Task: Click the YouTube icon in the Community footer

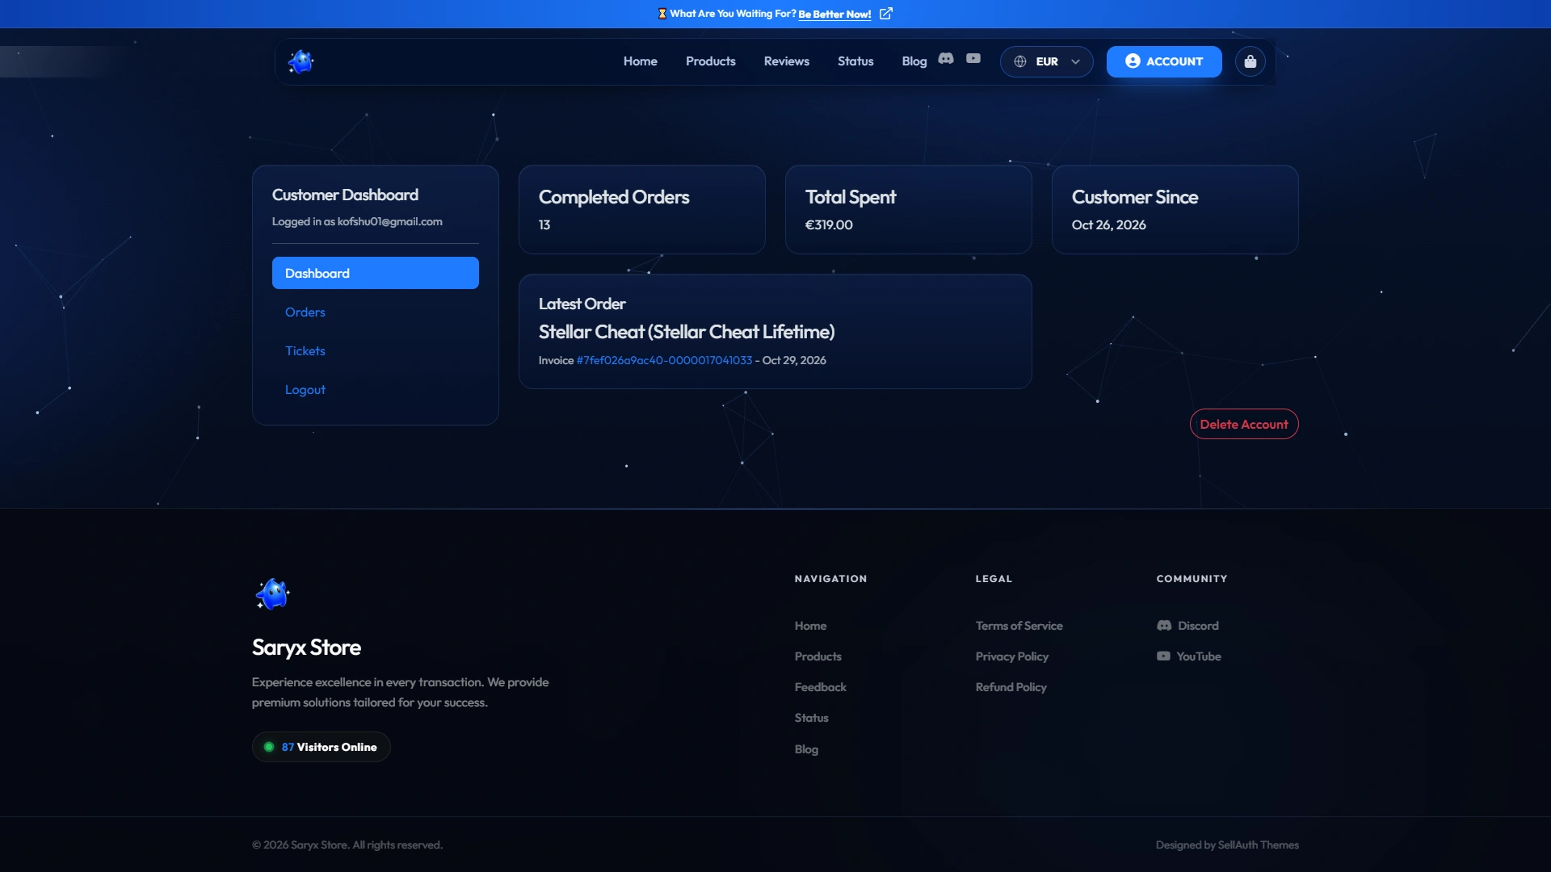Action: click(x=1163, y=656)
